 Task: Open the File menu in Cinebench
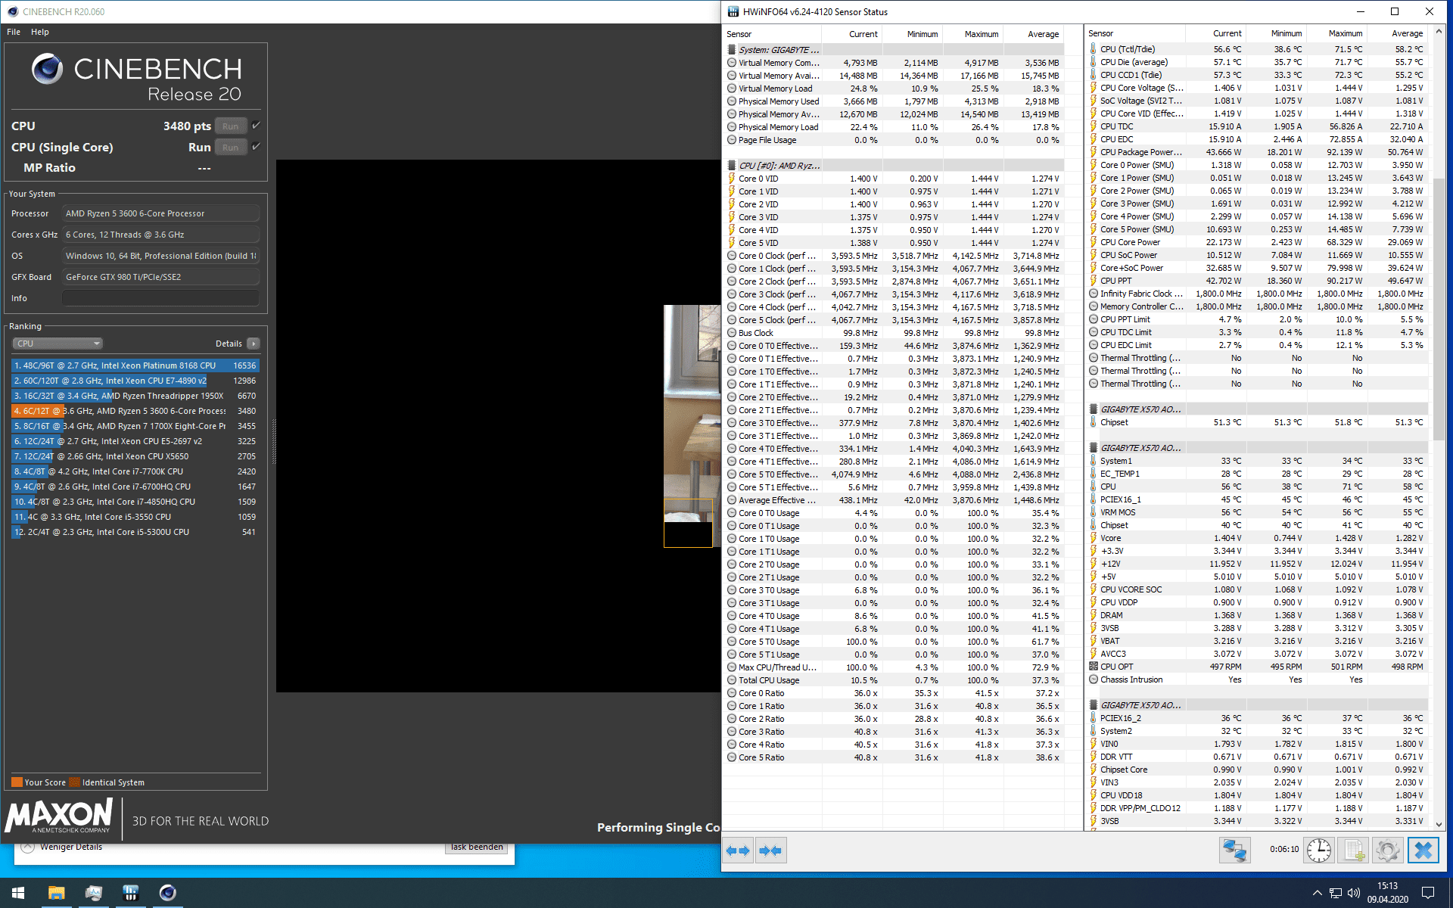point(14,32)
